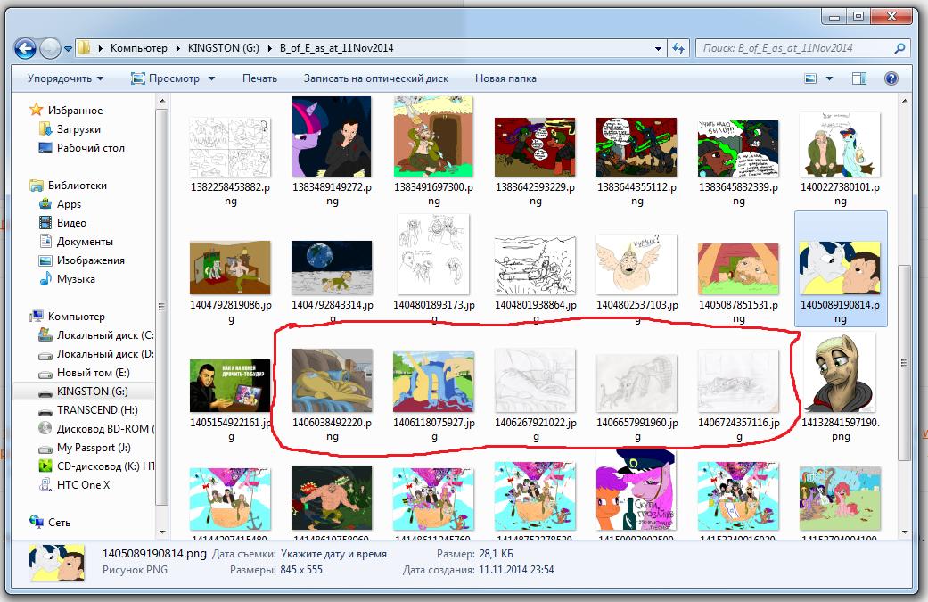Open Help with the question mark icon
The width and height of the screenshot is (928, 602).
tap(891, 78)
